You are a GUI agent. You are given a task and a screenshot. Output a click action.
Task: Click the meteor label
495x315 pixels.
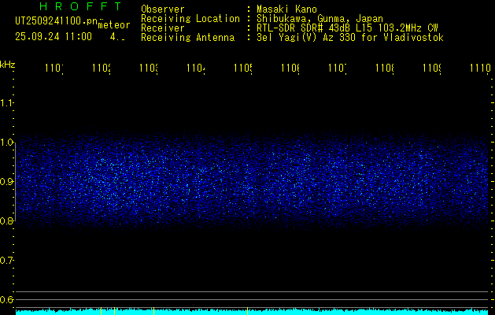click(113, 25)
